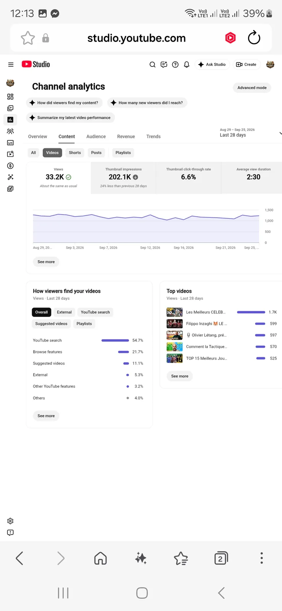
Task: Ask to summarize latest video performance
Action: (70, 118)
